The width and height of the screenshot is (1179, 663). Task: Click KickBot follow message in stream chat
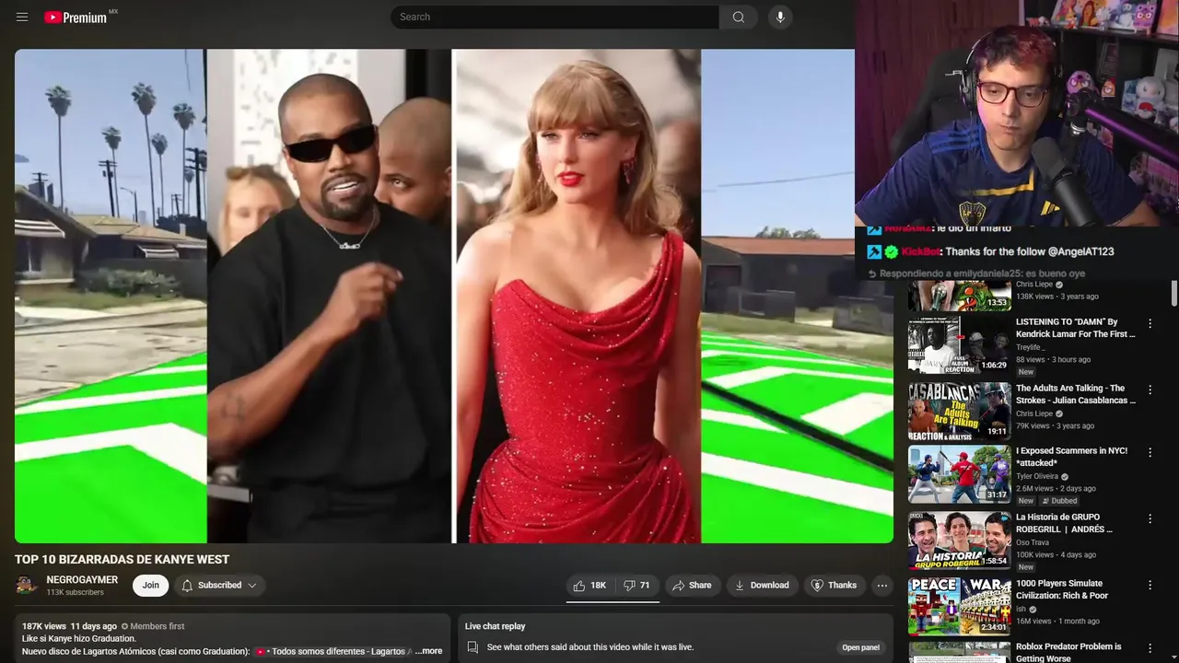(991, 251)
